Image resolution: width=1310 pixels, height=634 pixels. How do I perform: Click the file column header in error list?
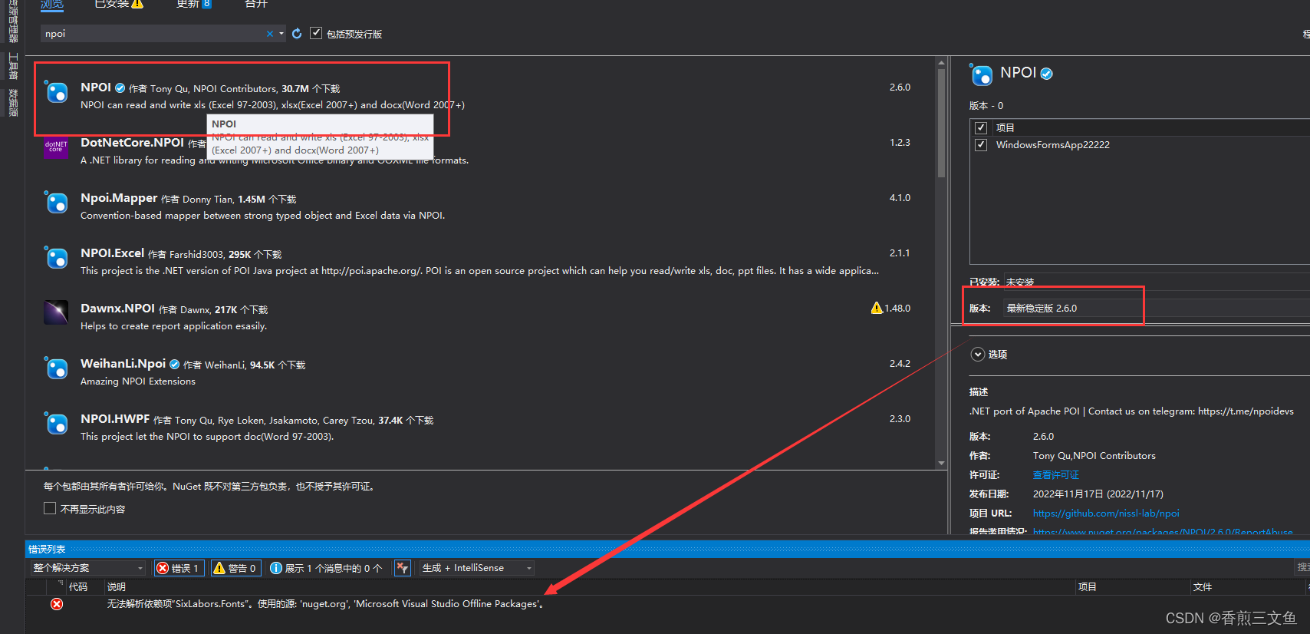[x=1202, y=586]
